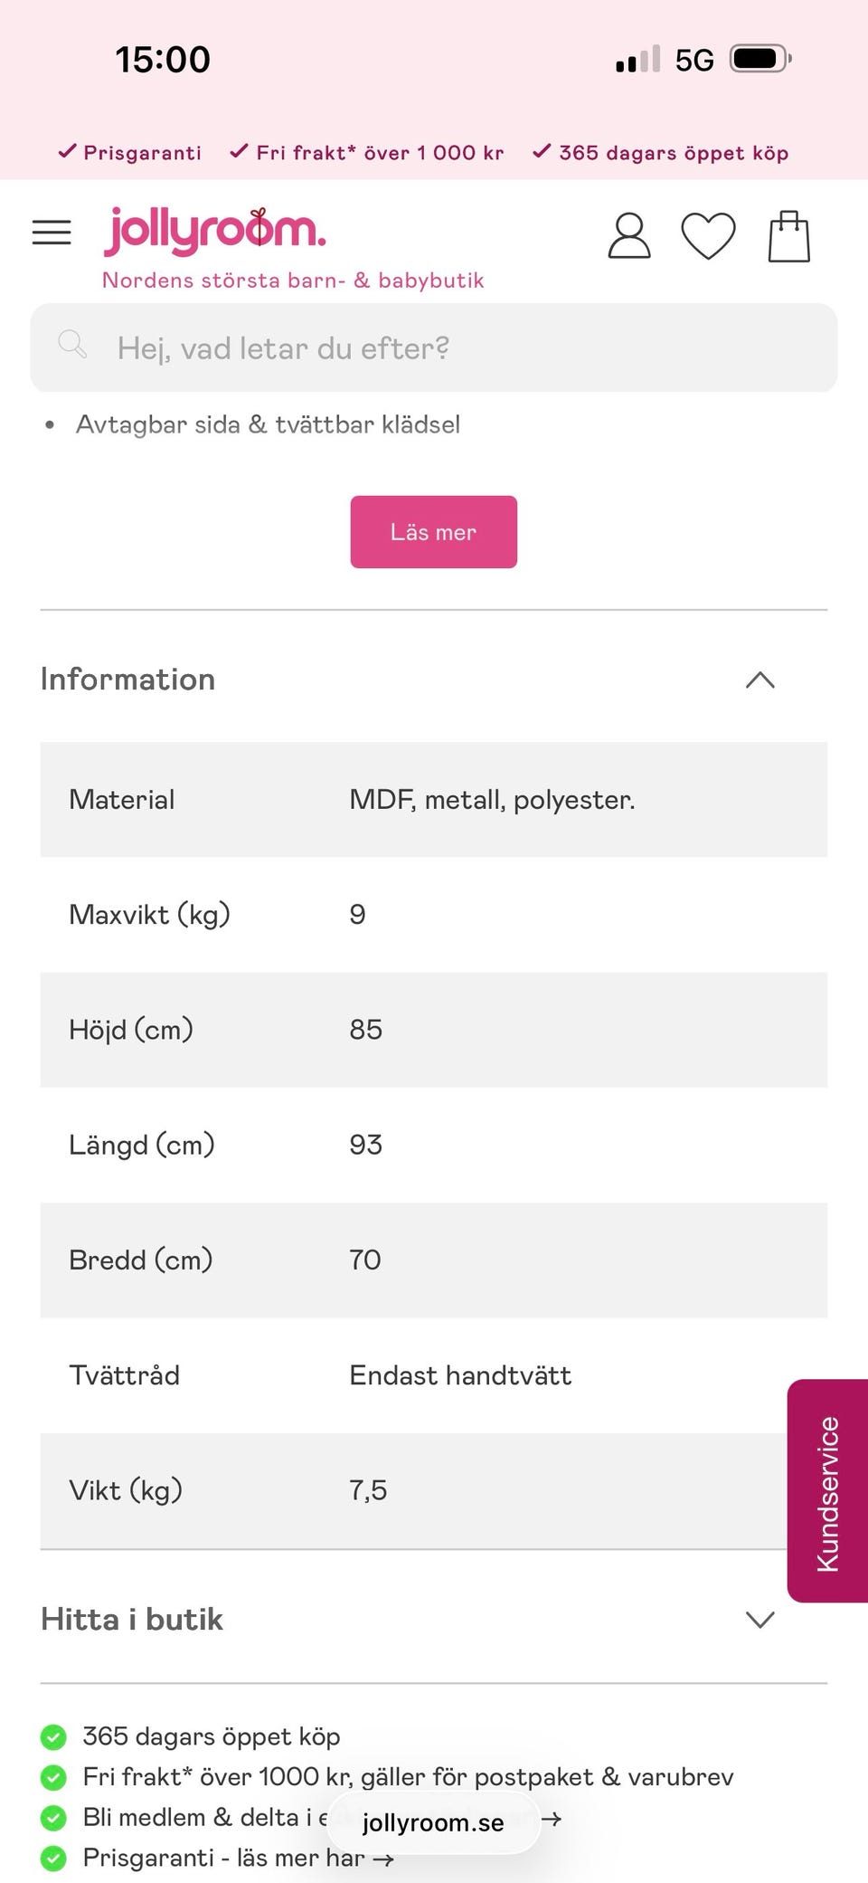The height and width of the screenshot is (1883, 868).
Task: Tap the jollyroom.se address pill
Action: pyautogui.click(x=433, y=1822)
